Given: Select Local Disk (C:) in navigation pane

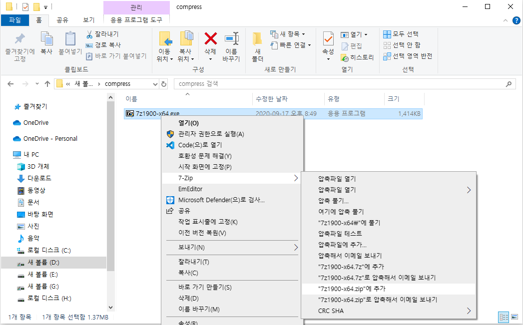Looking at the screenshot, I should pyautogui.click(x=48, y=250).
